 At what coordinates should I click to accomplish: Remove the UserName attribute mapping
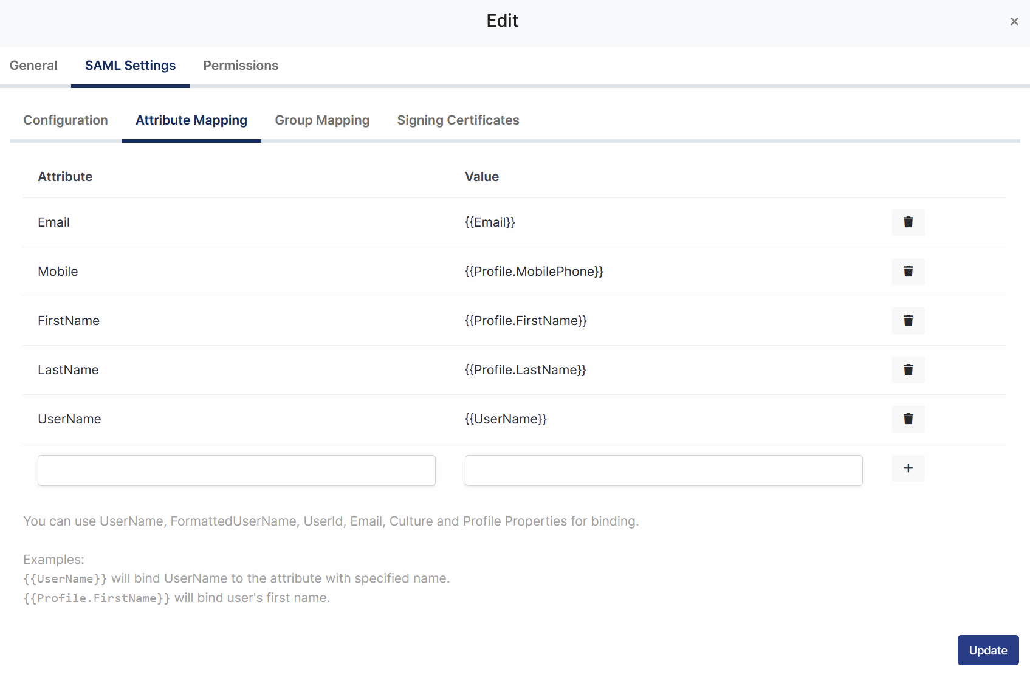pos(908,419)
